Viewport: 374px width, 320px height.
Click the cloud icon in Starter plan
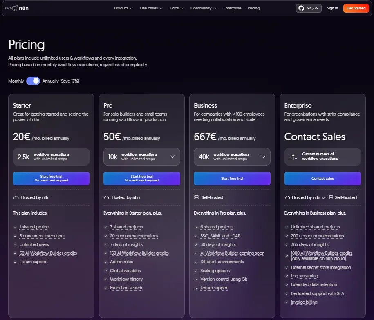tap(16, 197)
